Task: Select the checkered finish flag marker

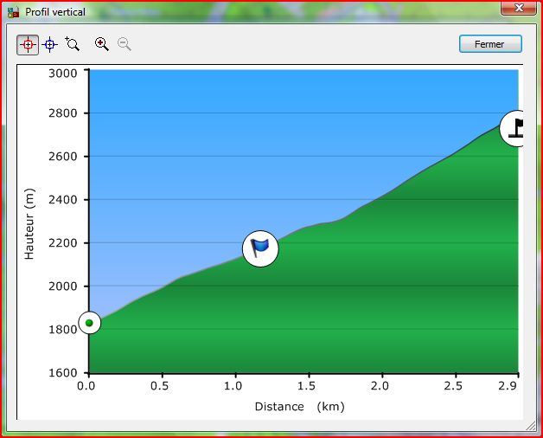Action: (516, 128)
